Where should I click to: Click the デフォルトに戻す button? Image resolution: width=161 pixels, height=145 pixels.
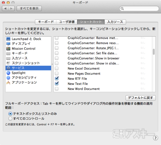(x=141, y=98)
